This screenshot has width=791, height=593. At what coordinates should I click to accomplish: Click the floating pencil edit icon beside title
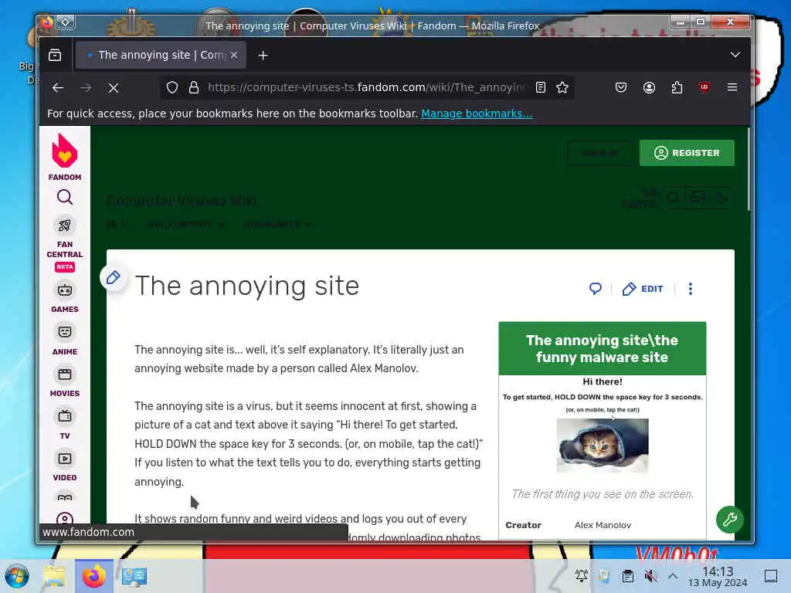[x=114, y=277]
